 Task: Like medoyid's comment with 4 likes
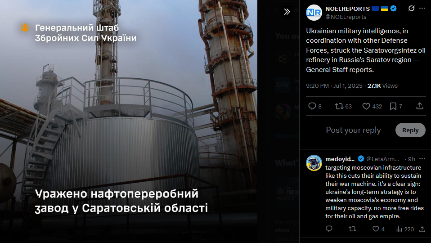(x=378, y=229)
